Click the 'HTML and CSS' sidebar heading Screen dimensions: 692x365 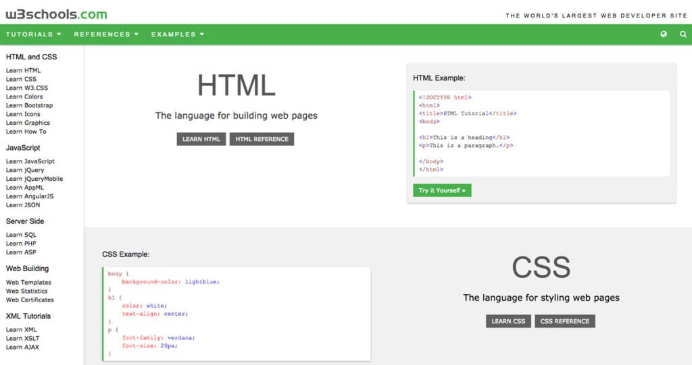click(31, 57)
